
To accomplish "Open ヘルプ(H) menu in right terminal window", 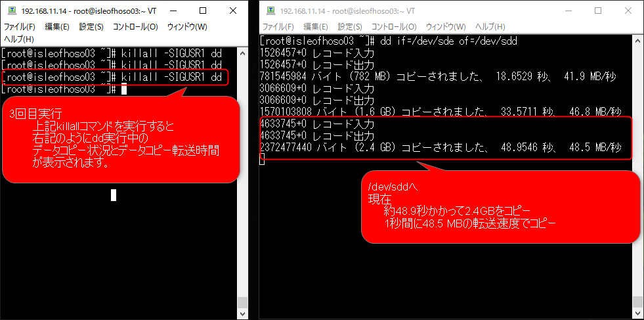I will pos(490,27).
